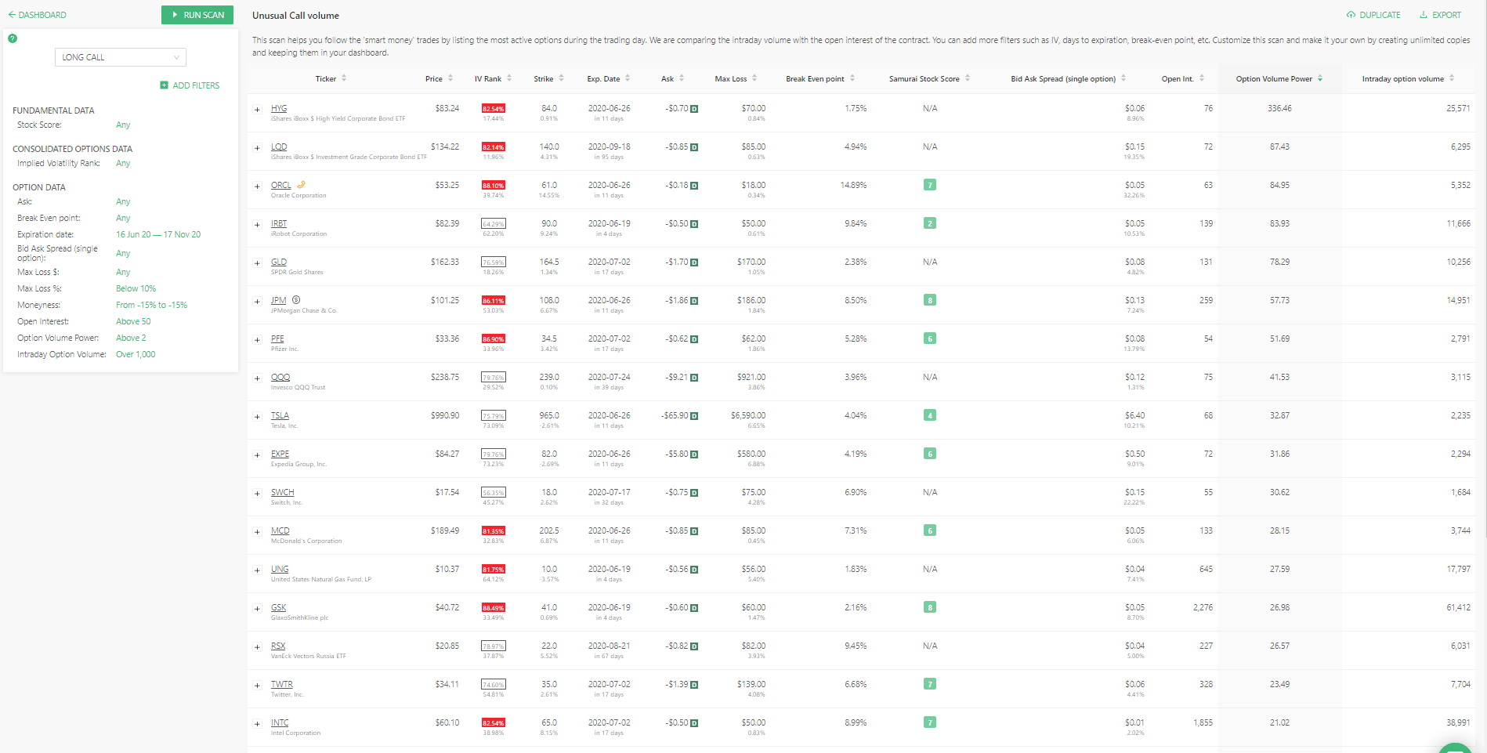Expand the TSLA row details
The height and width of the screenshot is (753, 1487).
257,417
